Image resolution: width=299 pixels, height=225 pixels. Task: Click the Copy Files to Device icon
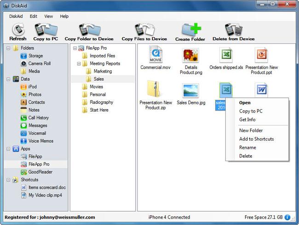point(144,30)
